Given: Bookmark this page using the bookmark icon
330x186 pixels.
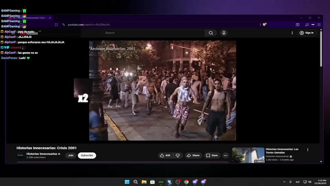Looking at the screenshot, I should [x=56, y=25].
